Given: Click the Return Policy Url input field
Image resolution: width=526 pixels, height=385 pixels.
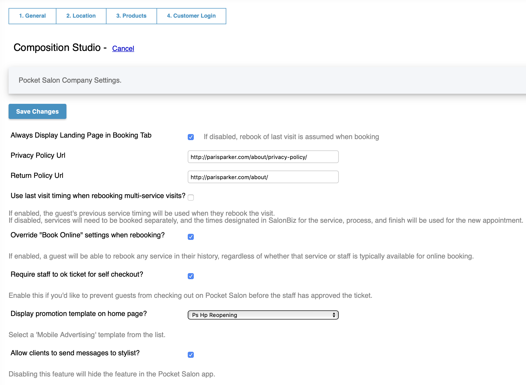Looking at the screenshot, I should click(263, 177).
